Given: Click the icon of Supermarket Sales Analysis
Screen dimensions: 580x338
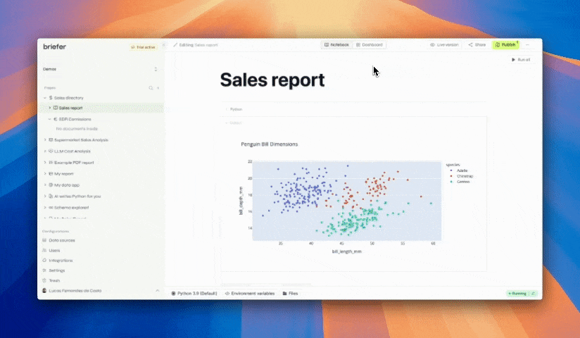Looking at the screenshot, I should pyautogui.click(x=51, y=140).
